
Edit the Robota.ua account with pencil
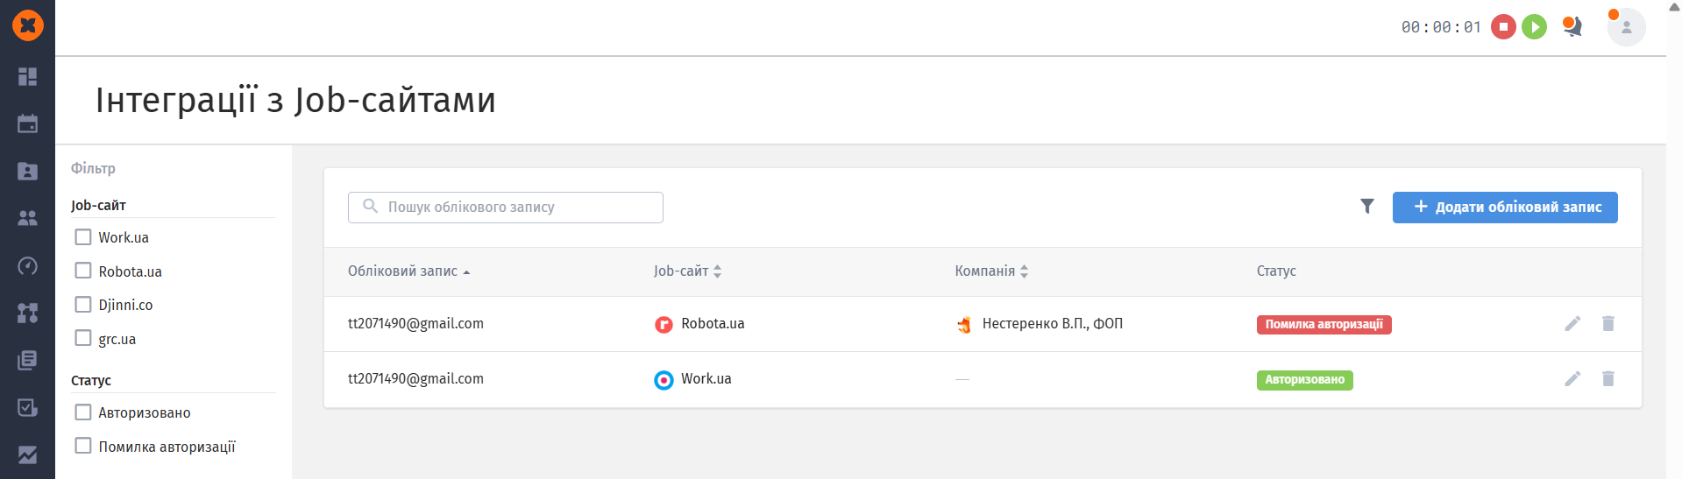click(1572, 324)
